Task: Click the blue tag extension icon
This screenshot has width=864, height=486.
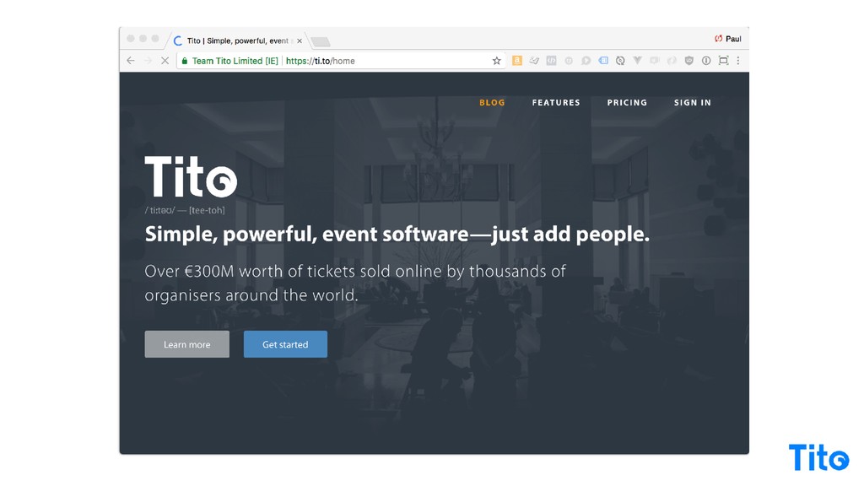Action: (603, 61)
